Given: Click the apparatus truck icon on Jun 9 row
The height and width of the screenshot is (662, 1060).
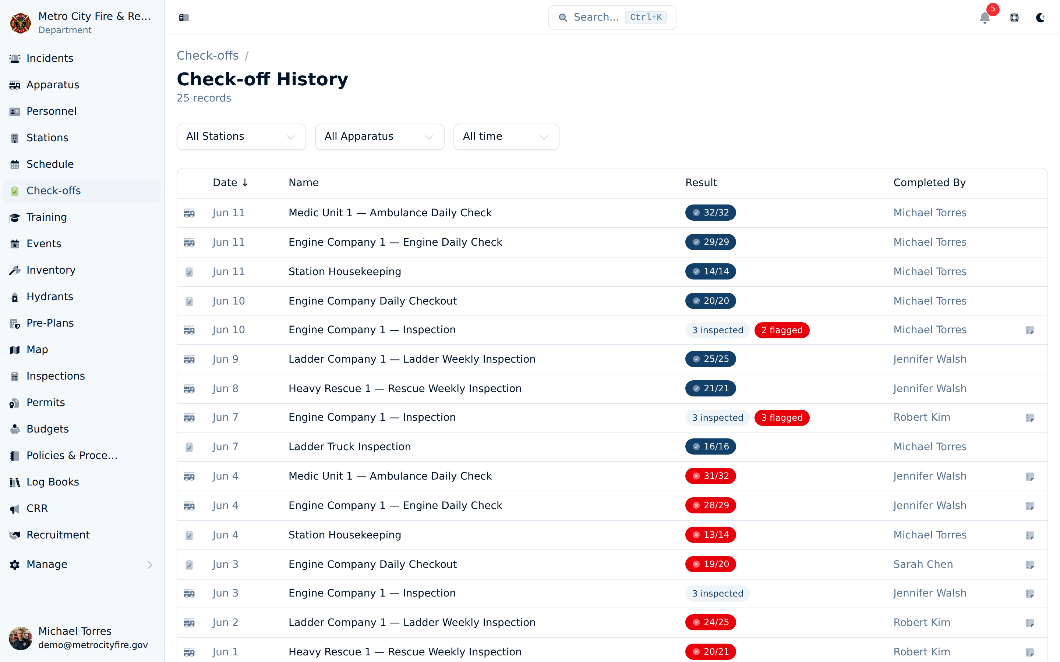Looking at the screenshot, I should click(x=189, y=359).
